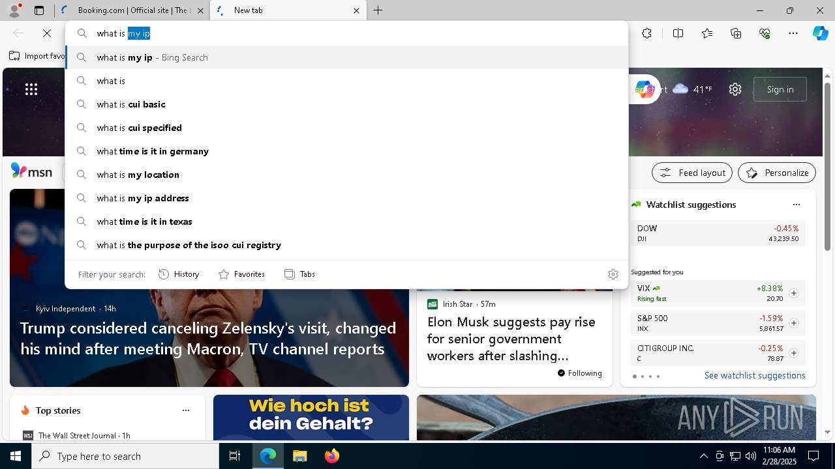Choose 'what is cui specified' suggestion

pyautogui.click(x=346, y=128)
